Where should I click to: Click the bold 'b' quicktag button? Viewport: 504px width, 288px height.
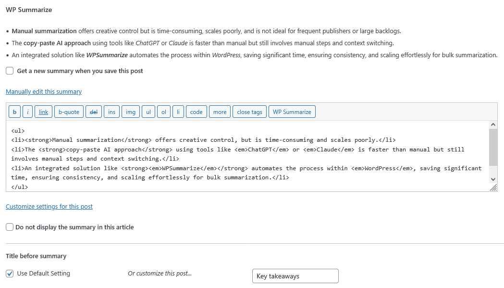coord(14,112)
